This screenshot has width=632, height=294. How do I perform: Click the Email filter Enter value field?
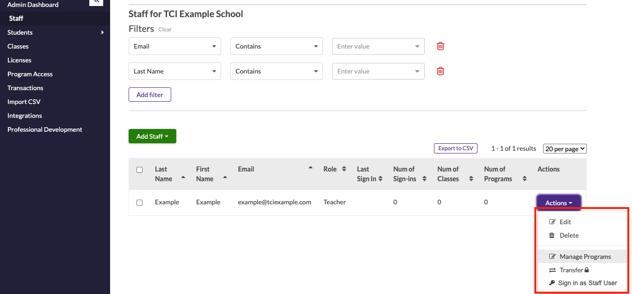click(374, 46)
